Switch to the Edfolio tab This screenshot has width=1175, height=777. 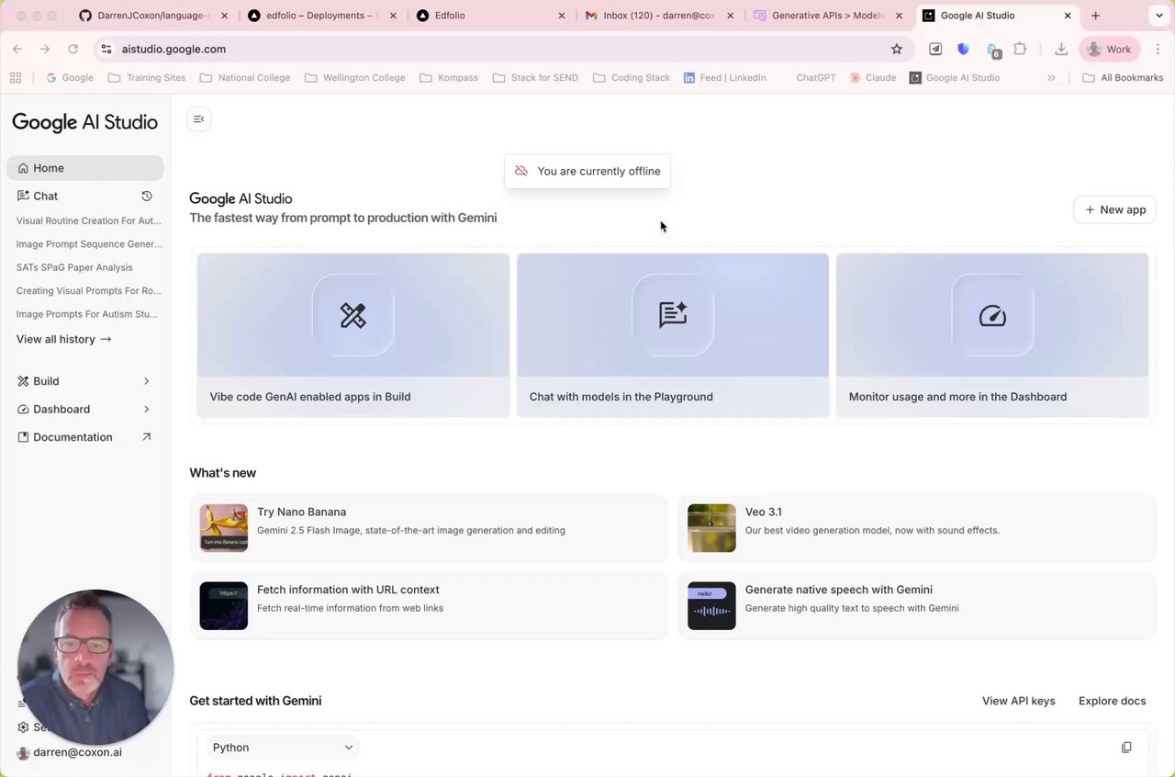[x=489, y=16]
